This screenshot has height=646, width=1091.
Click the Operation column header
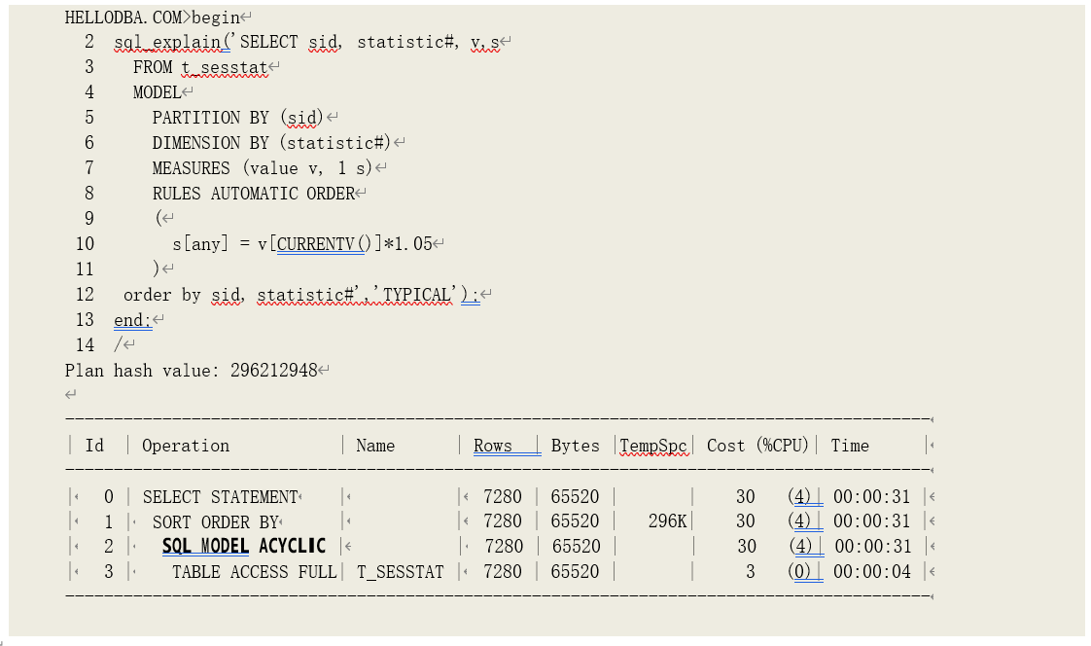point(186,446)
